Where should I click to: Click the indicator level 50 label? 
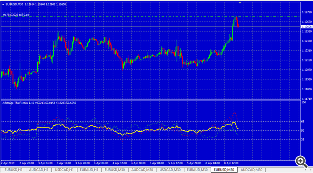(x=303, y=130)
